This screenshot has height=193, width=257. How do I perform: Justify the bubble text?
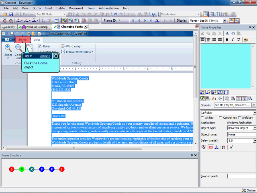click(220, 40)
